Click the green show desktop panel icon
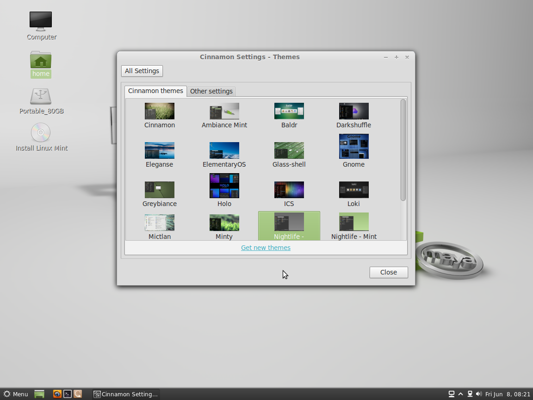Viewport: 533px width, 400px height. (x=39, y=394)
